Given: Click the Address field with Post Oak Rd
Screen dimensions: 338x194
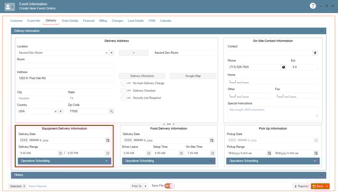Looking at the screenshot, I should point(65,78).
